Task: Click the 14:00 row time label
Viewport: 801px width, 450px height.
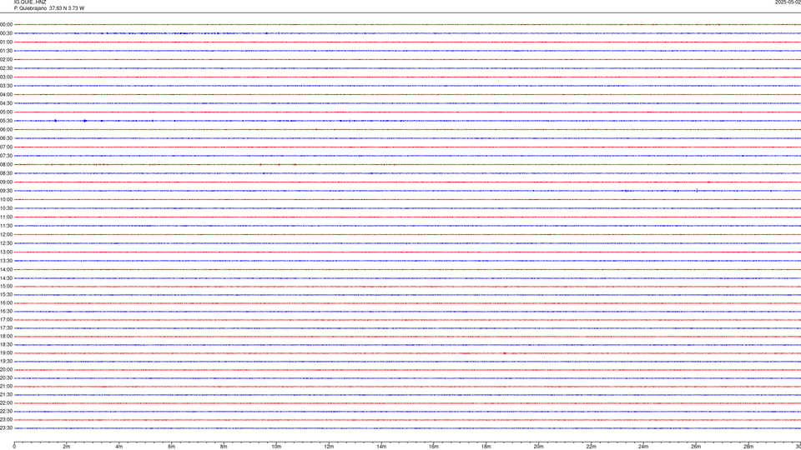Action: point(6,269)
